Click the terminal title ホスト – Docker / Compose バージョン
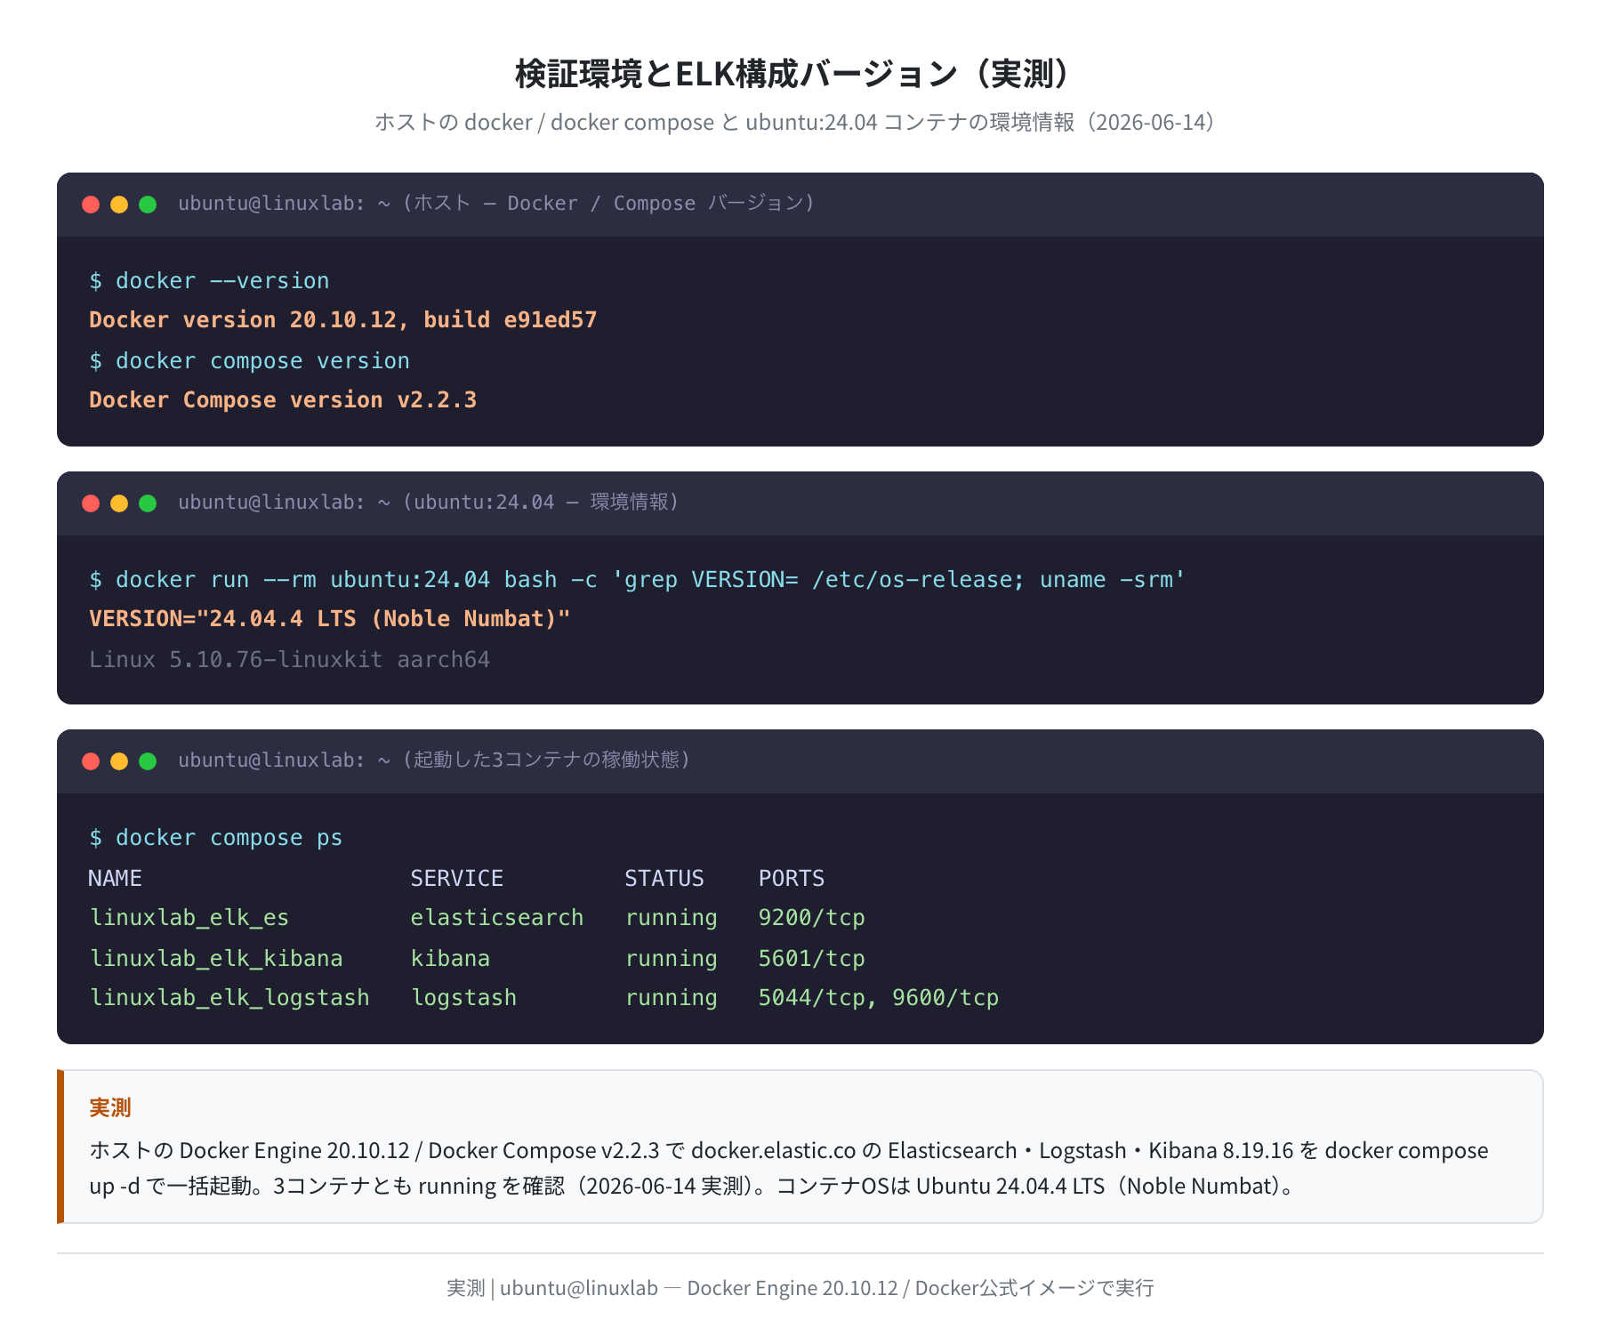This screenshot has height=1336, width=1601. pos(496,204)
